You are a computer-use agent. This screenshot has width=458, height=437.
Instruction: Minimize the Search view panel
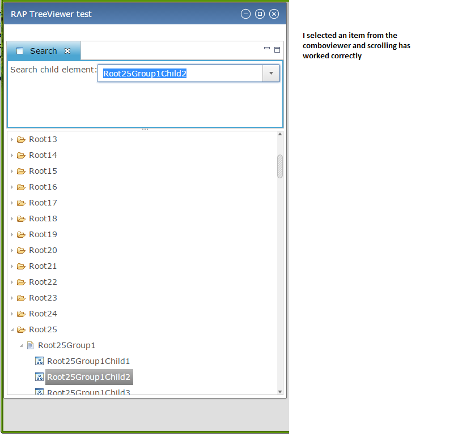266,49
